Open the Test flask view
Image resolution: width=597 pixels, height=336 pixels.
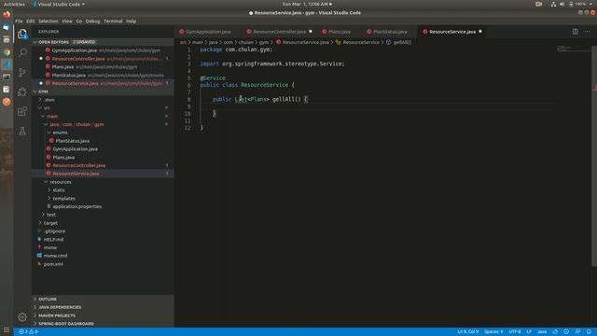[22, 131]
